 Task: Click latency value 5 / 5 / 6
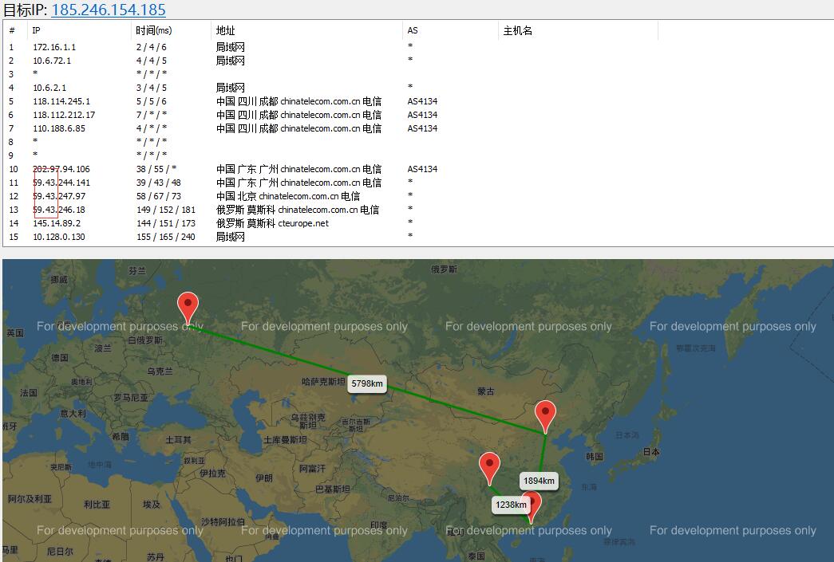(x=151, y=101)
